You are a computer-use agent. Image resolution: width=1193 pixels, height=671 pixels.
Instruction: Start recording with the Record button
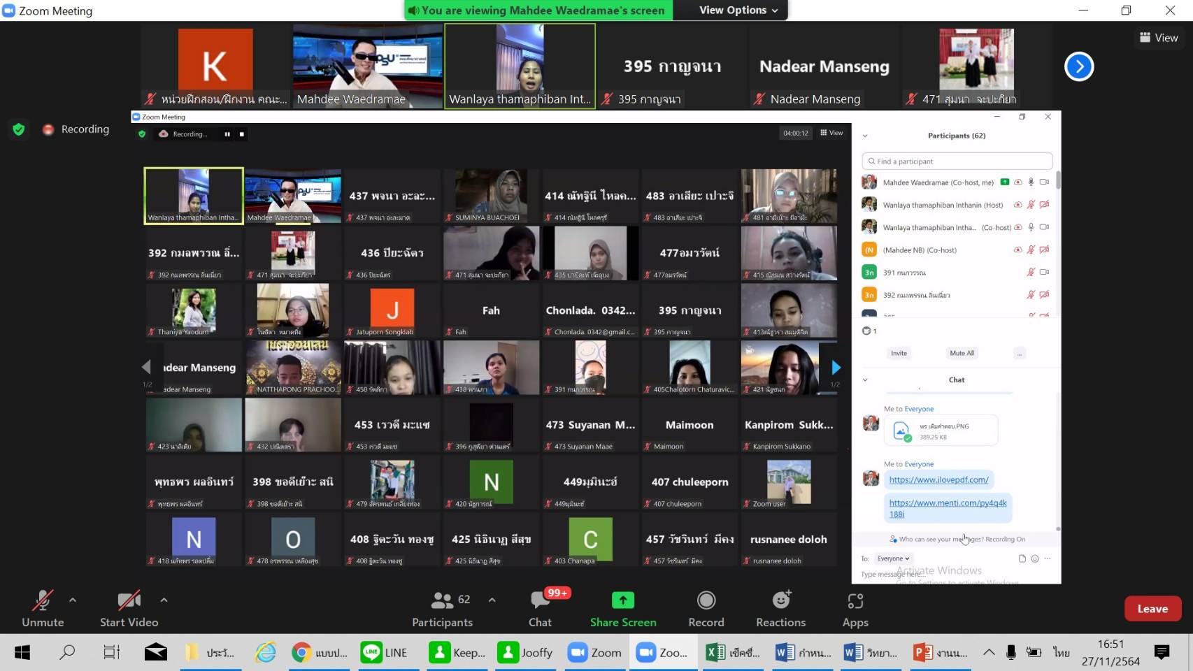coord(706,609)
